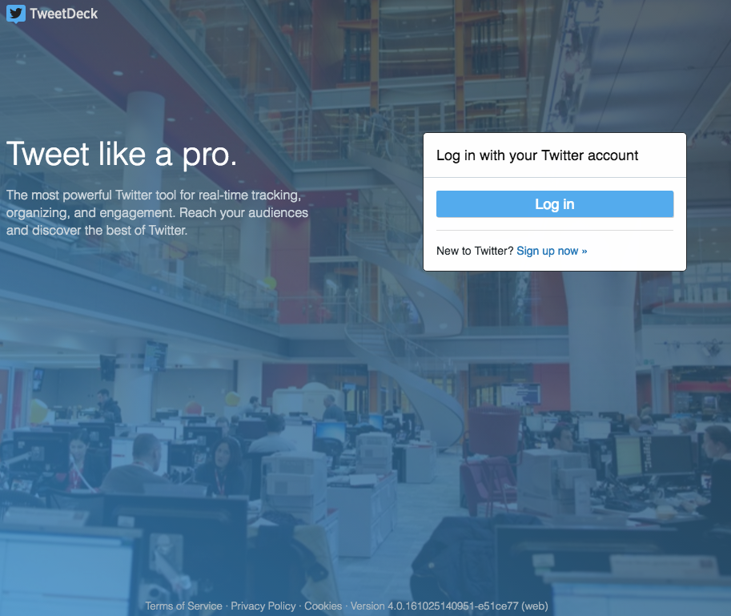The image size is (731, 616).
Task: Click the Tweet like a pro headline
Action: click(x=122, y=155)
